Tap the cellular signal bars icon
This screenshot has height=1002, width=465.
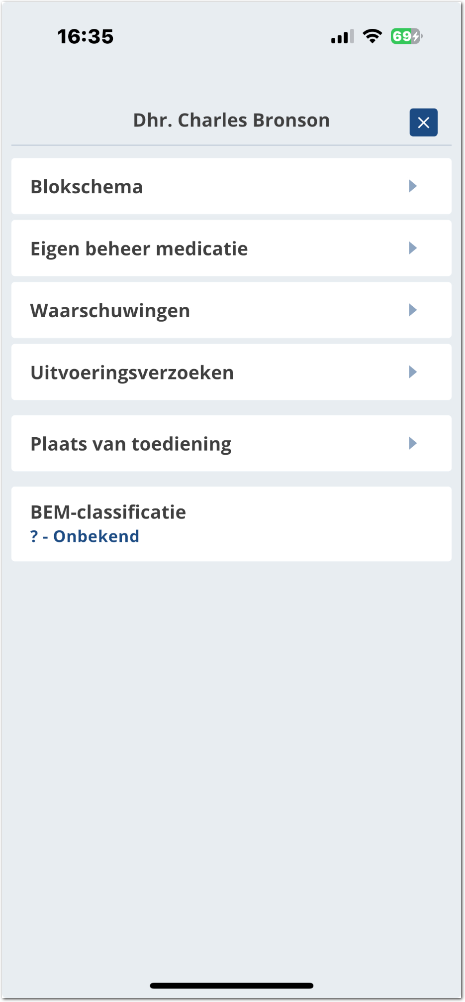(343, 37)
